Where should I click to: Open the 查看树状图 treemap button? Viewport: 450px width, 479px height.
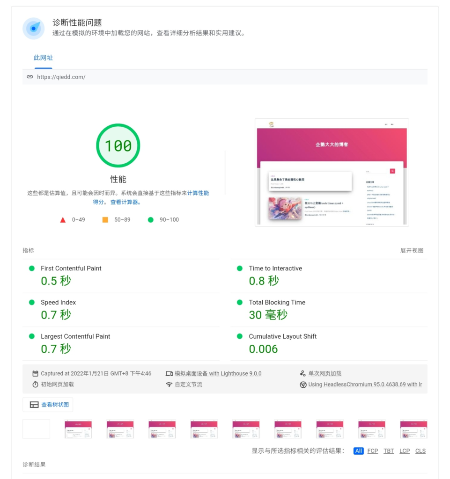tap(48, 405)
